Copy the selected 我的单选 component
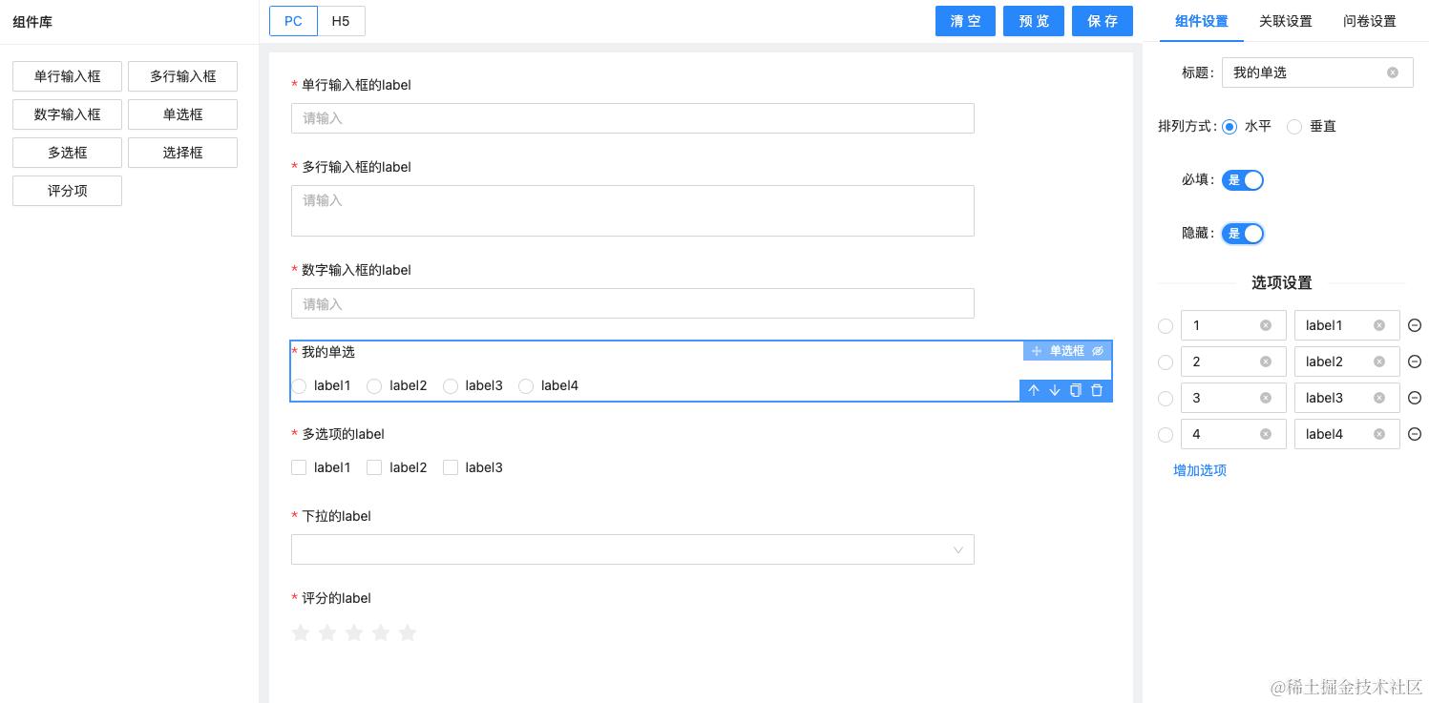The height and width of the screenshot is (703, 1429). click(1076, 390)
